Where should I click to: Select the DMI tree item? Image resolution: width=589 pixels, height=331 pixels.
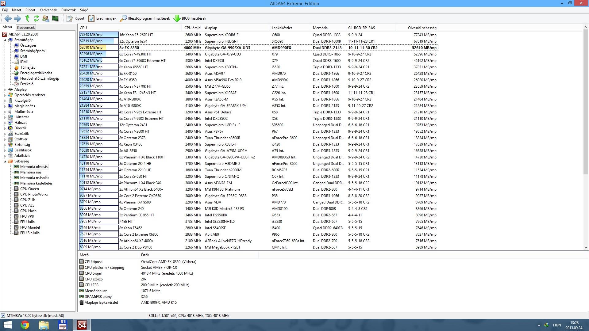coord(24,56)
